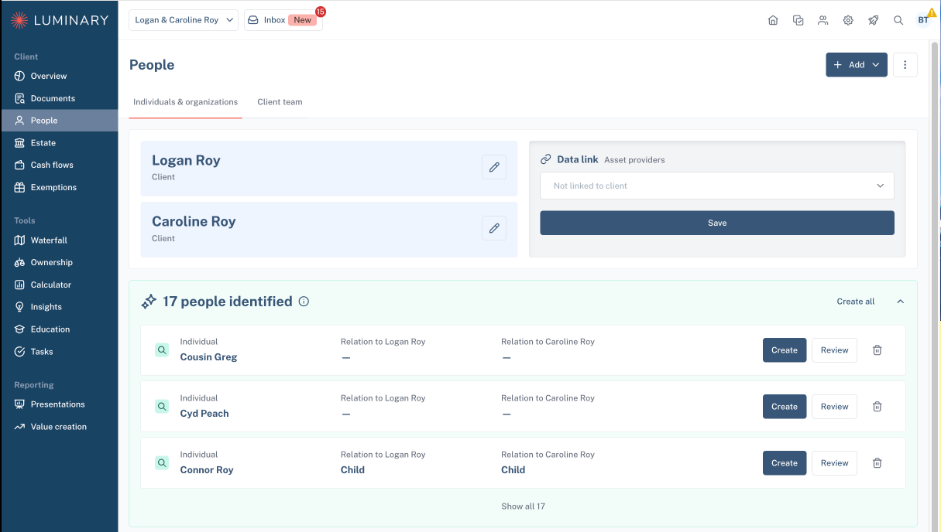Click the Cyd Peach name
941x532 pixels.
(204, 414)
